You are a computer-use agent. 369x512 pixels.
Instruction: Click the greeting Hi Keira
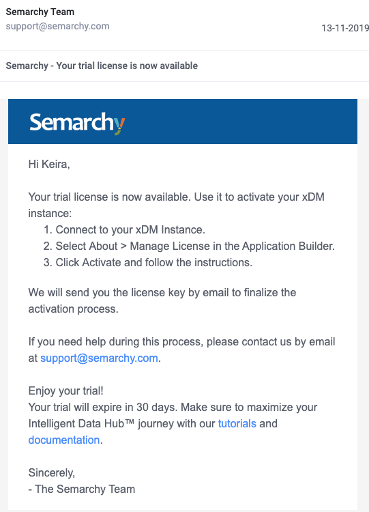coord(49,164)
